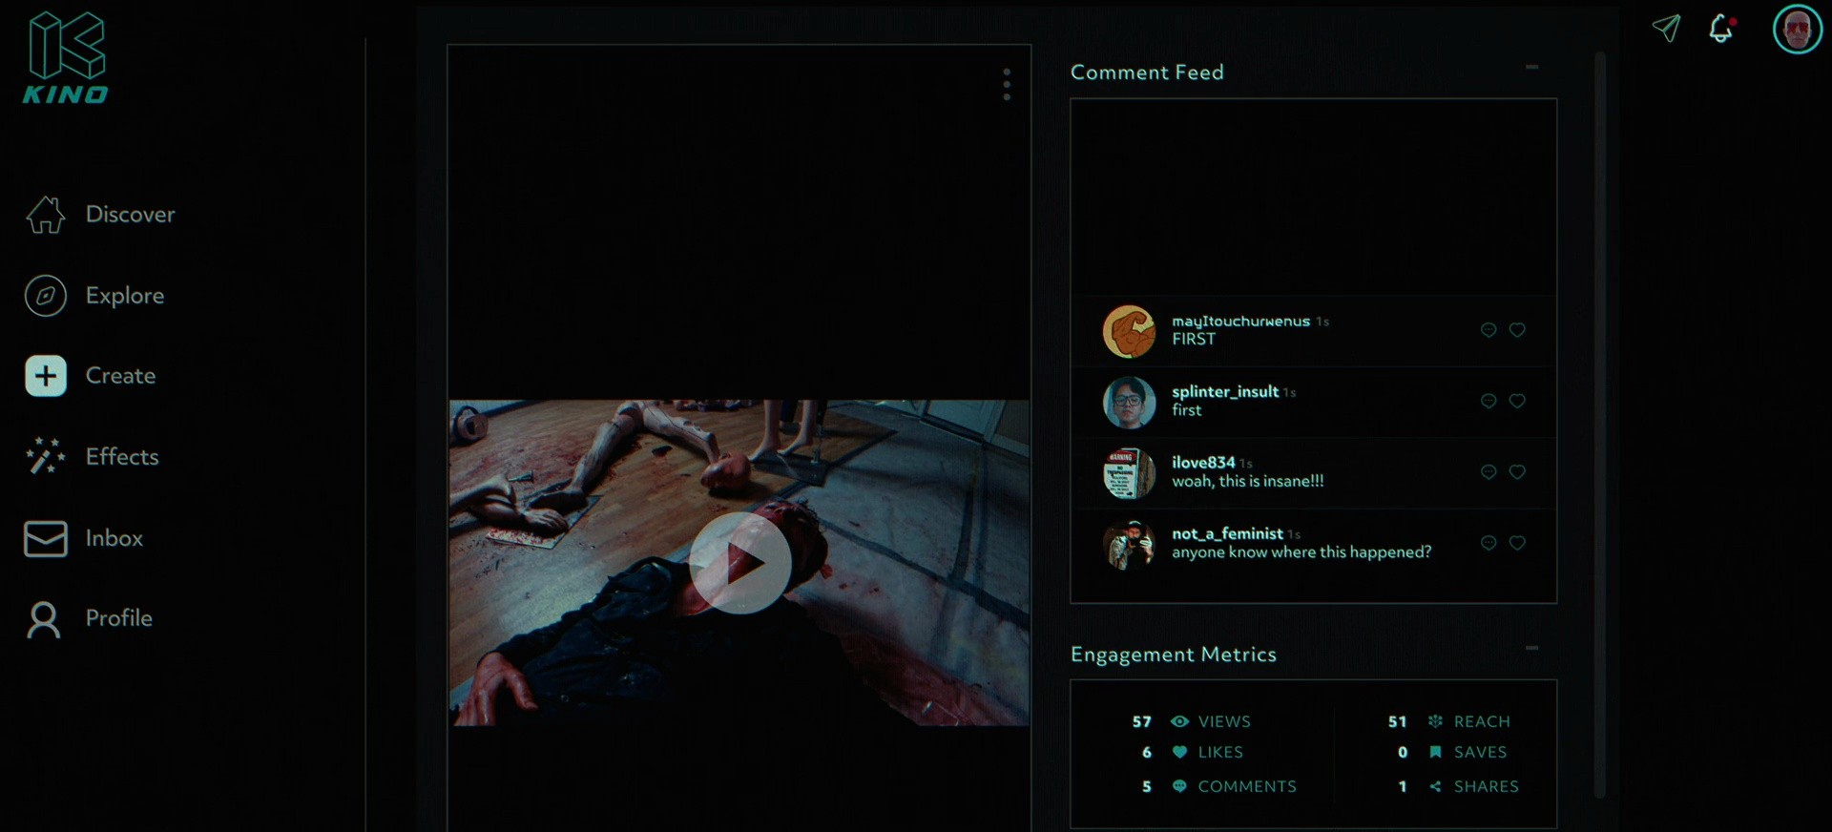Open ilove834 profile avatar

(1130, 473)
